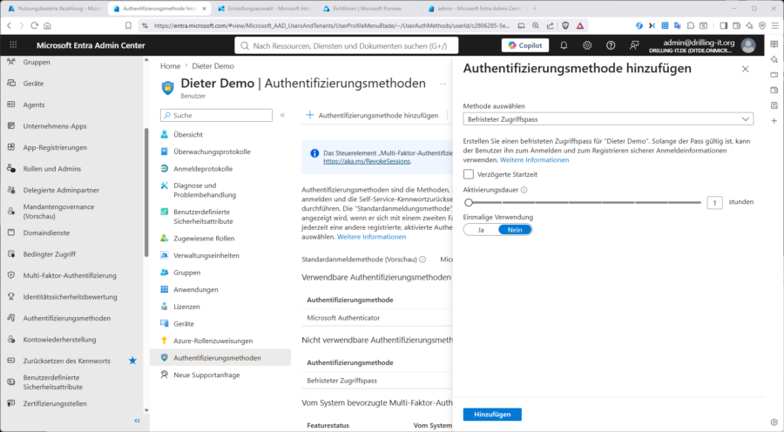Image resolution: width=784 pixels, height=432 pixels.
Task: Open Domaindienste in the left sidebar
Action: tap(46, 233)
